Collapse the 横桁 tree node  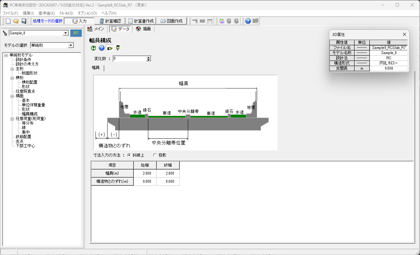click(12, 78)
